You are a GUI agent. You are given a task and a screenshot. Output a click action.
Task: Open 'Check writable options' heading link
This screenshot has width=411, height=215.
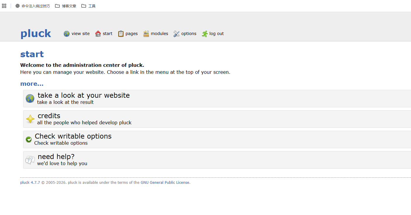tap(73, 136)
